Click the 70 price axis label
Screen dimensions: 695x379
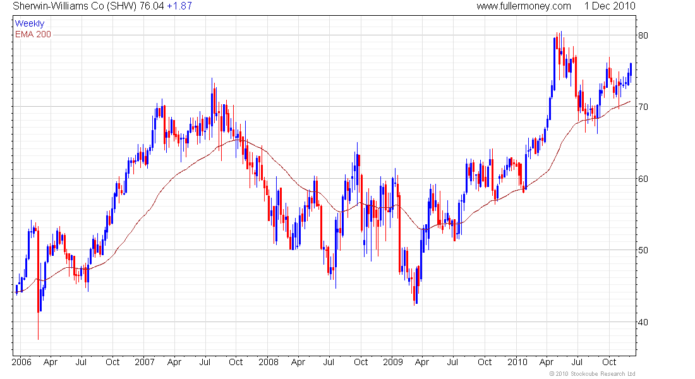click(644, 107)
